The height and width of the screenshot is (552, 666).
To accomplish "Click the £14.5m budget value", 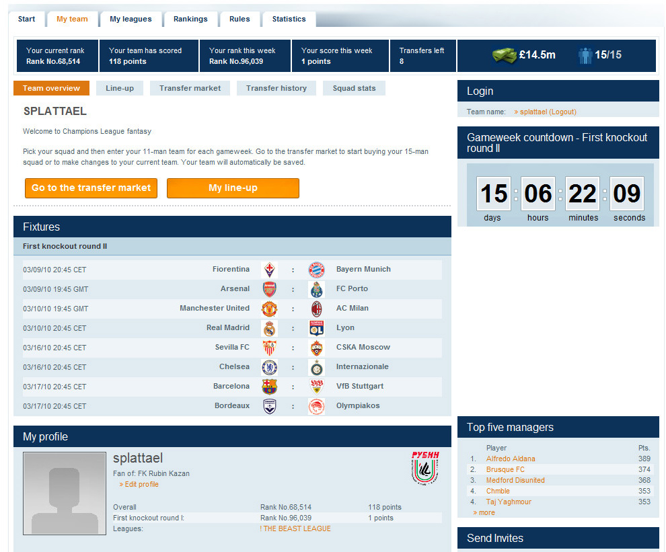I will point(538,55).
